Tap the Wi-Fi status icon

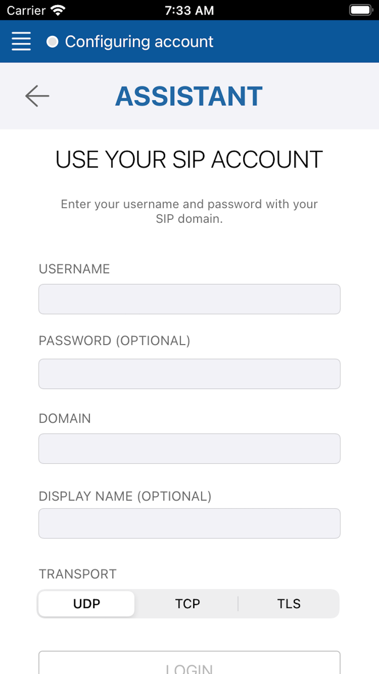coord(58,10)
